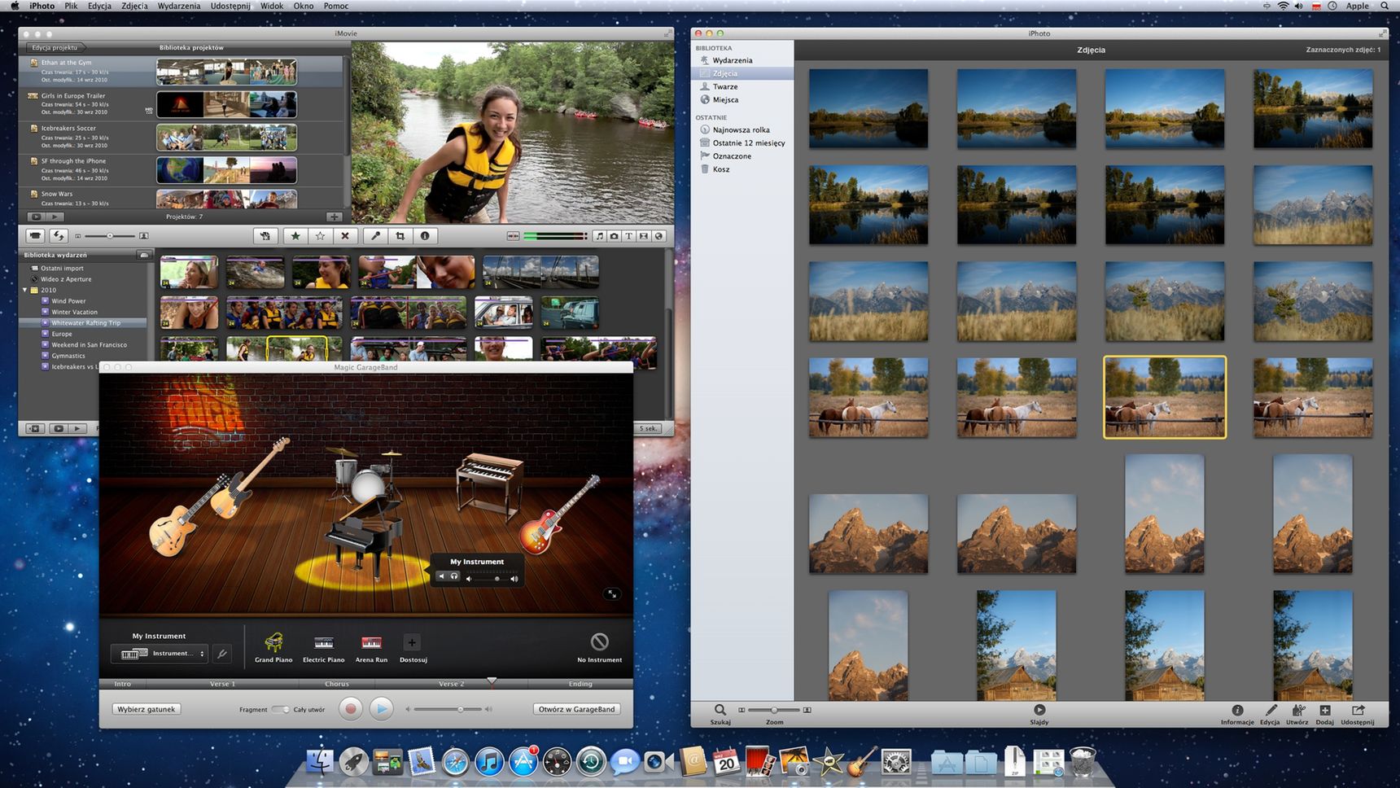The width and height of the screenshot is (1400, 788).
Task: Choose the Arena Run instrument
Action: pos(371,648)
